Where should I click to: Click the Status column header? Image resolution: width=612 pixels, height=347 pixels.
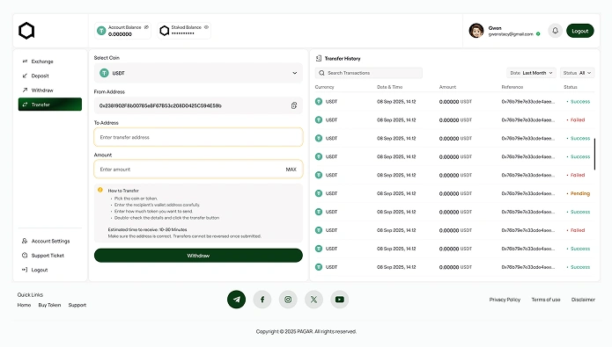click(571, 87)
